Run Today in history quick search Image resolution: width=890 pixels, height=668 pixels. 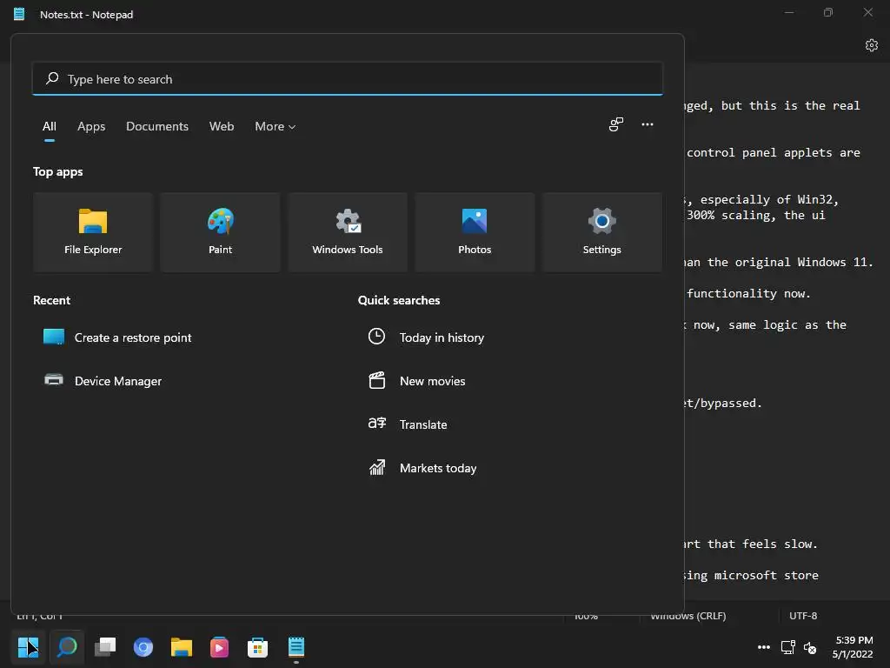pyautogui.click(x=426, y=337)
